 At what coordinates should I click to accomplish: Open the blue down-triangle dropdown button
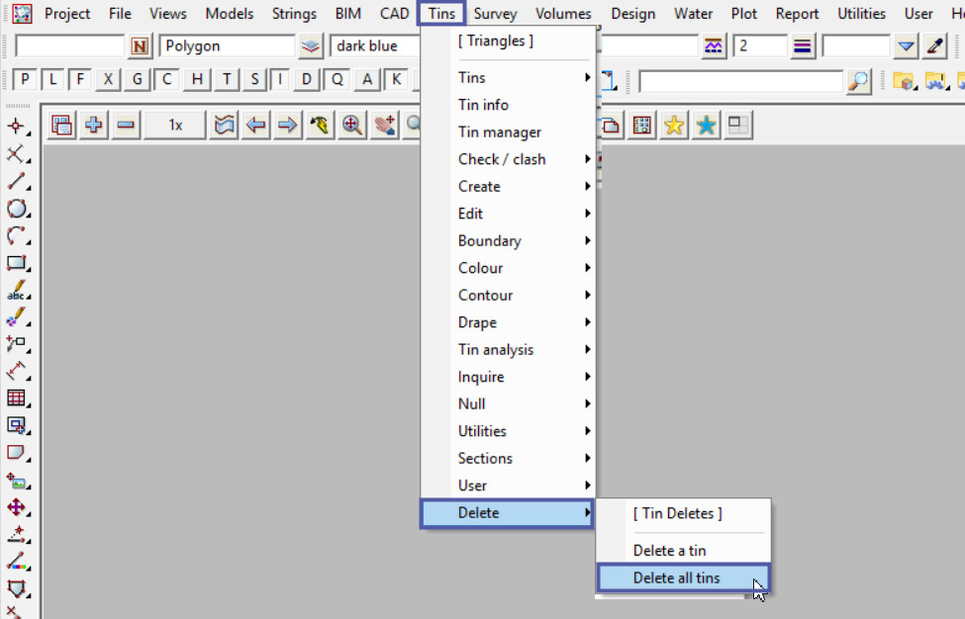[x=906, y=46]
